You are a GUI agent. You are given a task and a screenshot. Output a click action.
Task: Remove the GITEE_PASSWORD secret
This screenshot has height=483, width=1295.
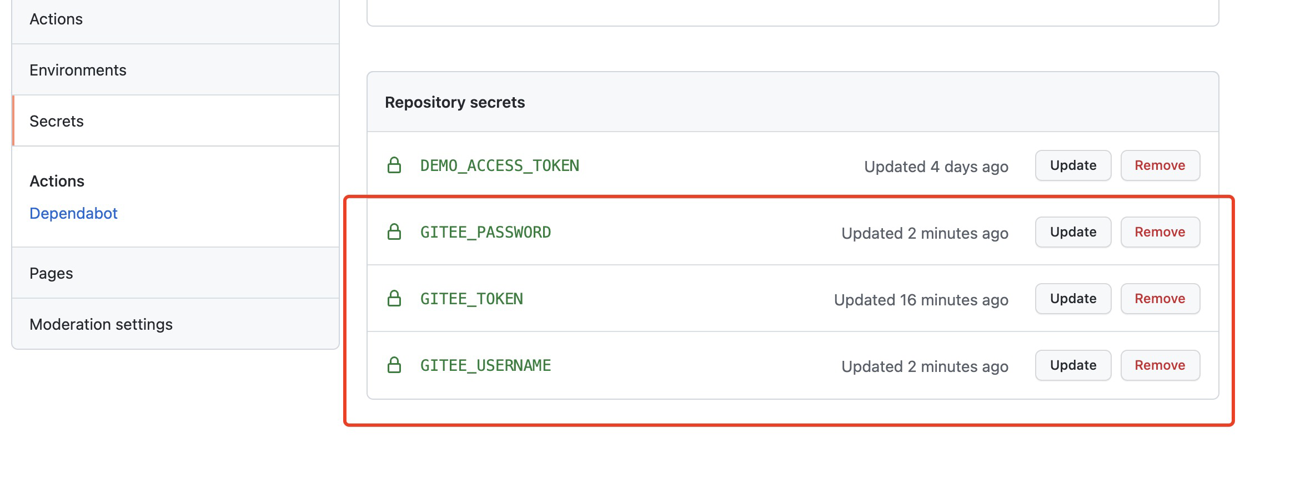coord(1160,232)
